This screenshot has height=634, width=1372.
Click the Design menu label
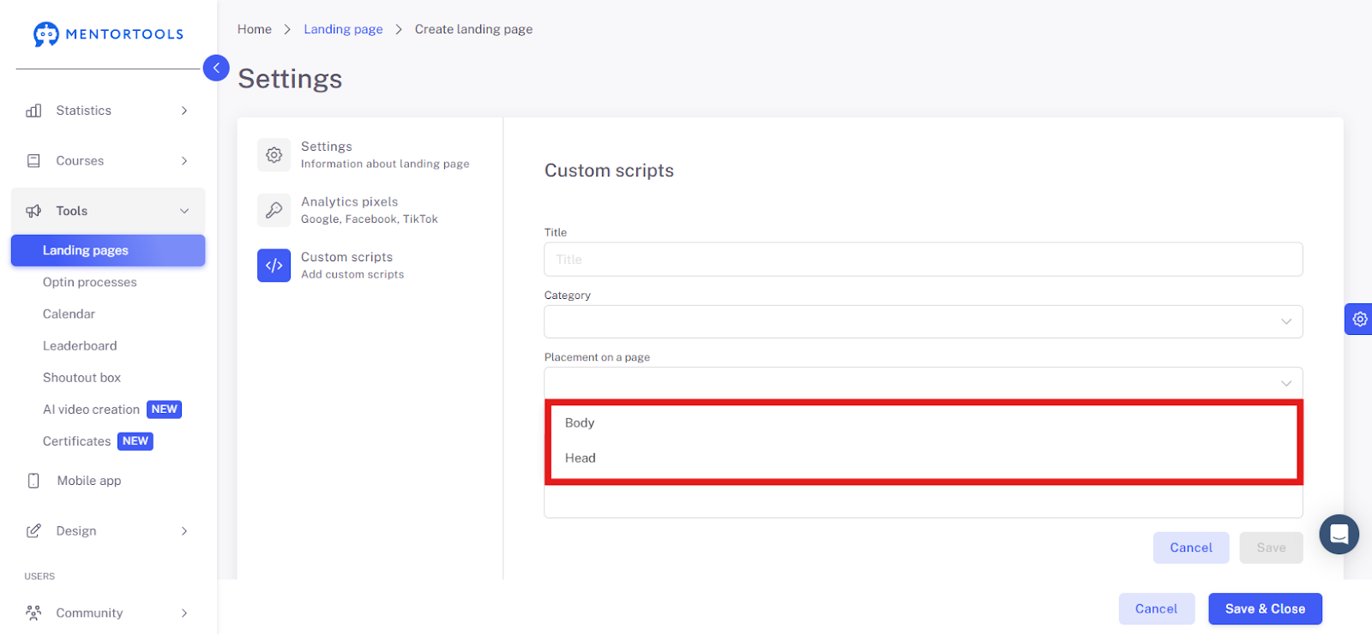pos(76,531)
